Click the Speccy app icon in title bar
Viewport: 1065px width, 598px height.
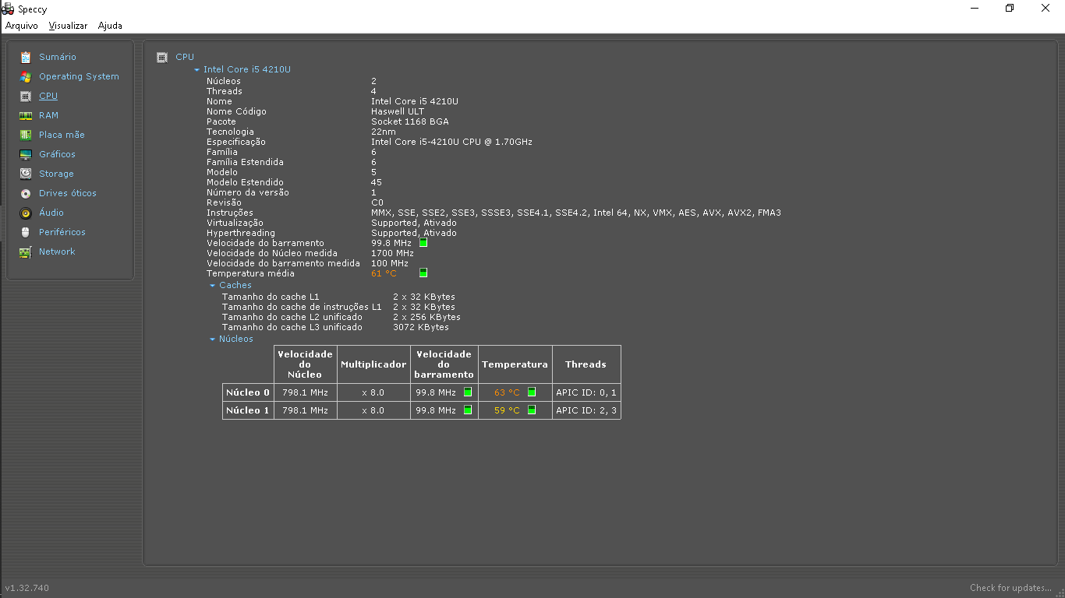point(8,9)
